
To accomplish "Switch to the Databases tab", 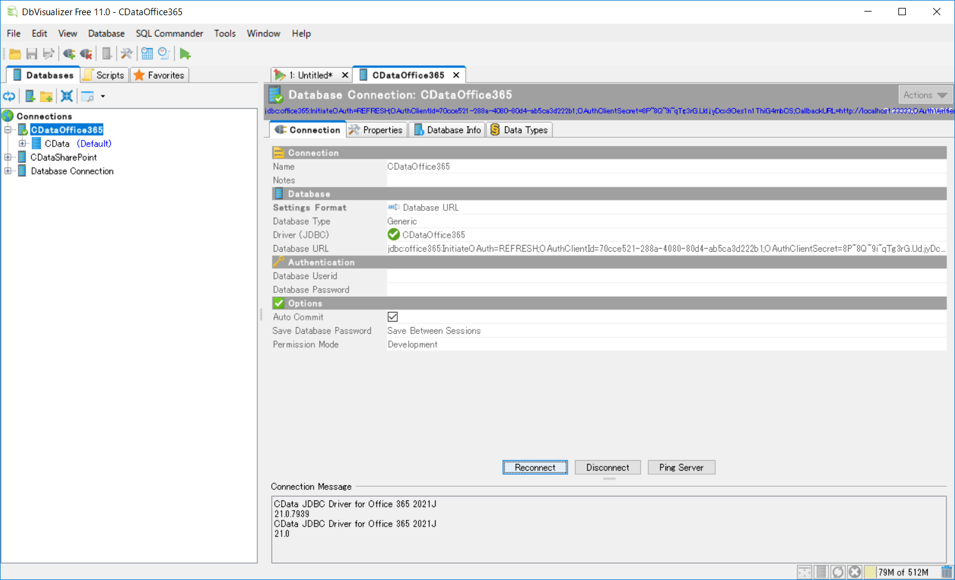I will pos(43,75).
